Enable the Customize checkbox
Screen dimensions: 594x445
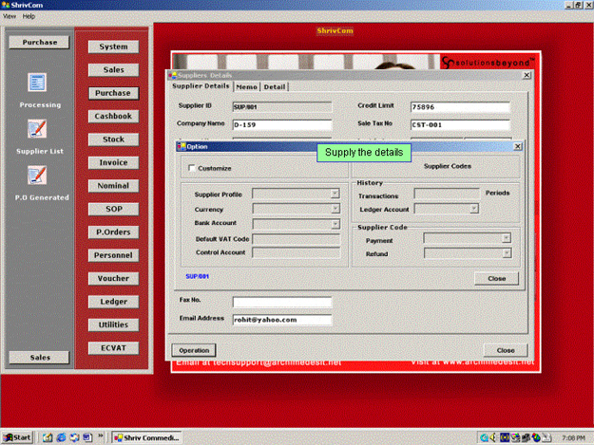tap(191, 168)
